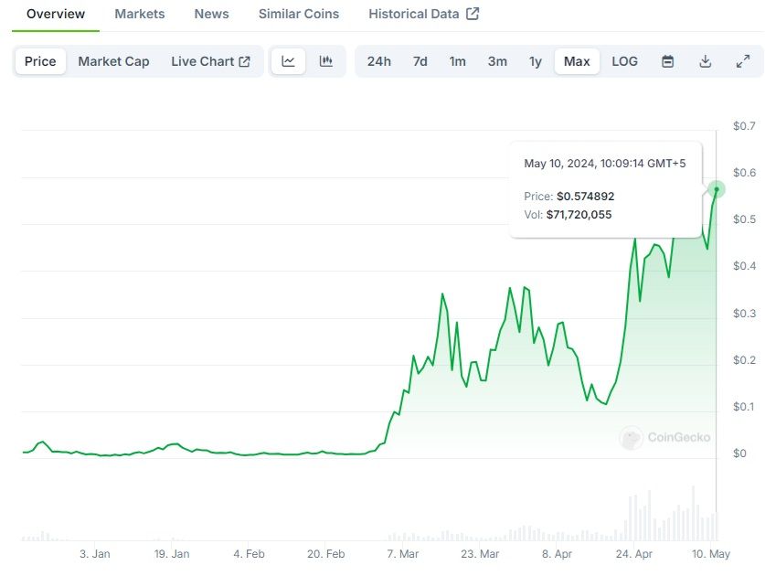This screenshot has width=765, height=576.
Task: Click external link icon beside Live Chart
Action: pyautogui.click(x=245, y=61)
